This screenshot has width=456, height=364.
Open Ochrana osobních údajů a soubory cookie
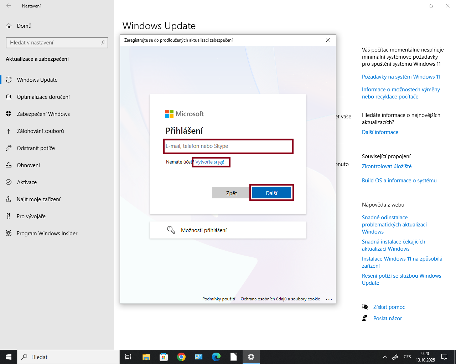[x=280, y=299]
